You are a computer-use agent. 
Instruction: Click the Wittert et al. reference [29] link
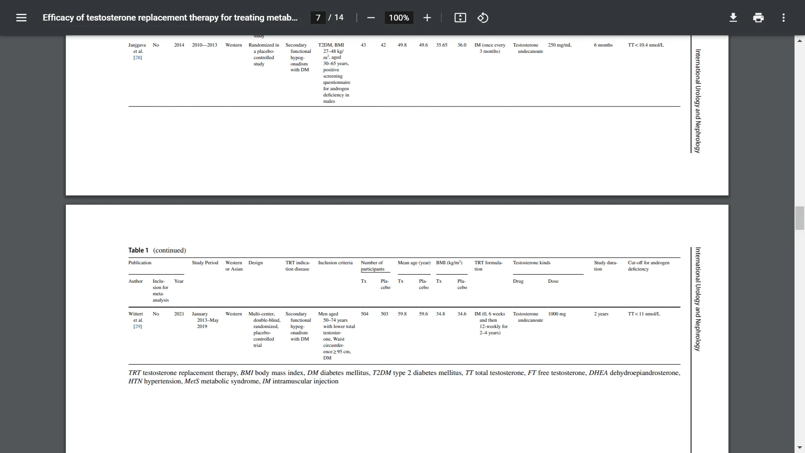pyautogui.click(x=138, y=326)
